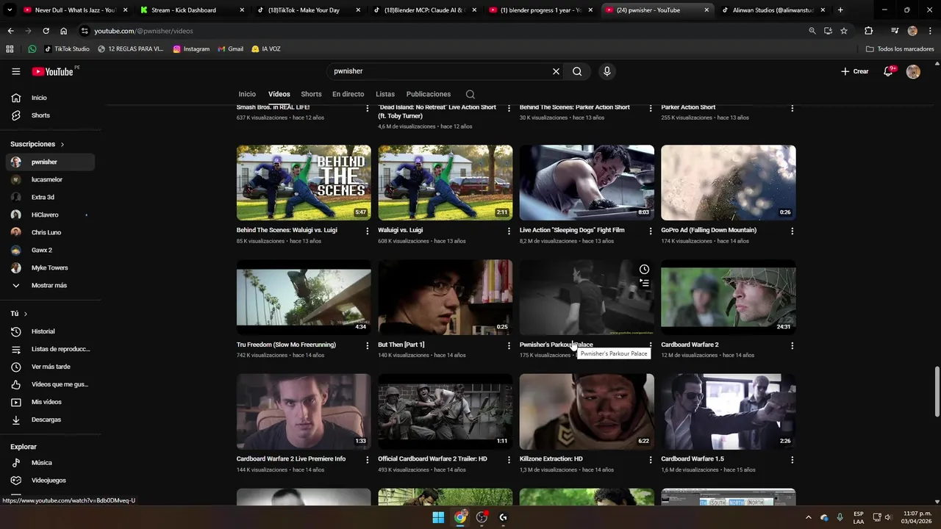The height and width of the screenshot is (529, 941).
Task: Open options for Behind The Scenes: Waluigi vs. Luigi
Action: (367, 231)
